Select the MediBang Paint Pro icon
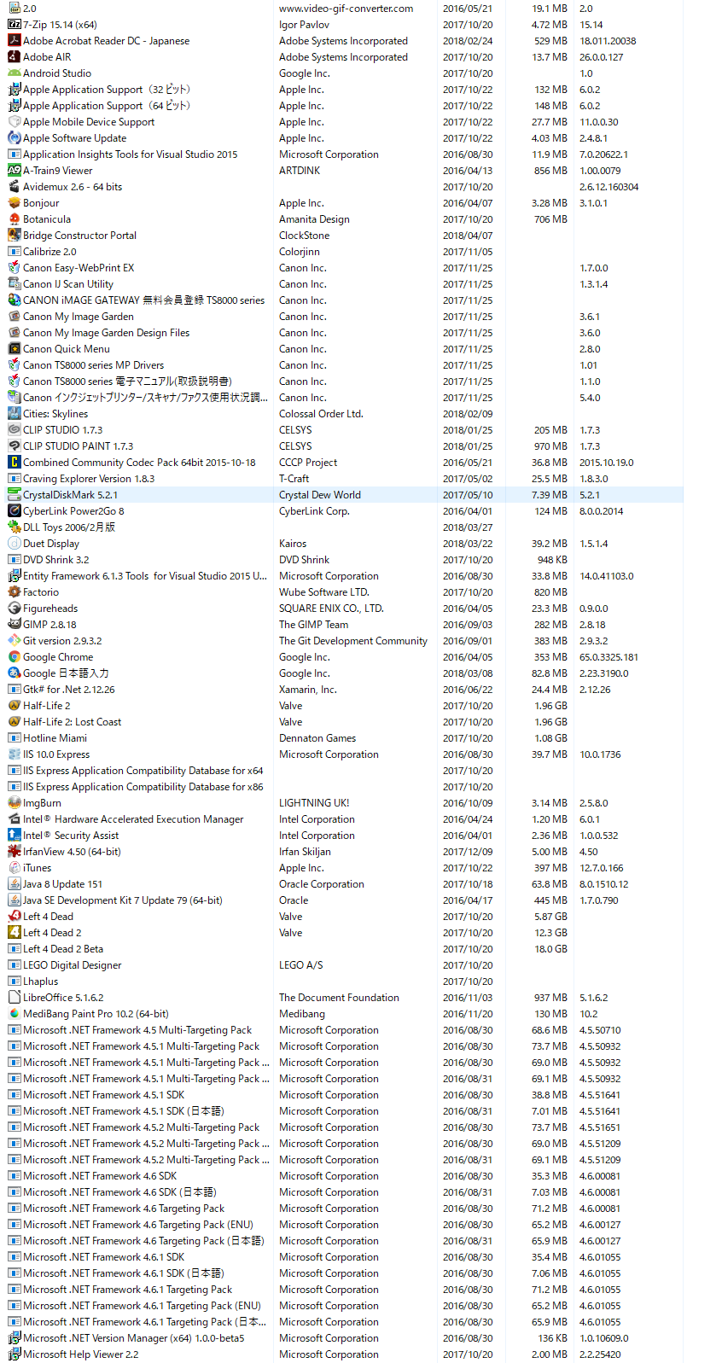 click(x=14, y=1013)
